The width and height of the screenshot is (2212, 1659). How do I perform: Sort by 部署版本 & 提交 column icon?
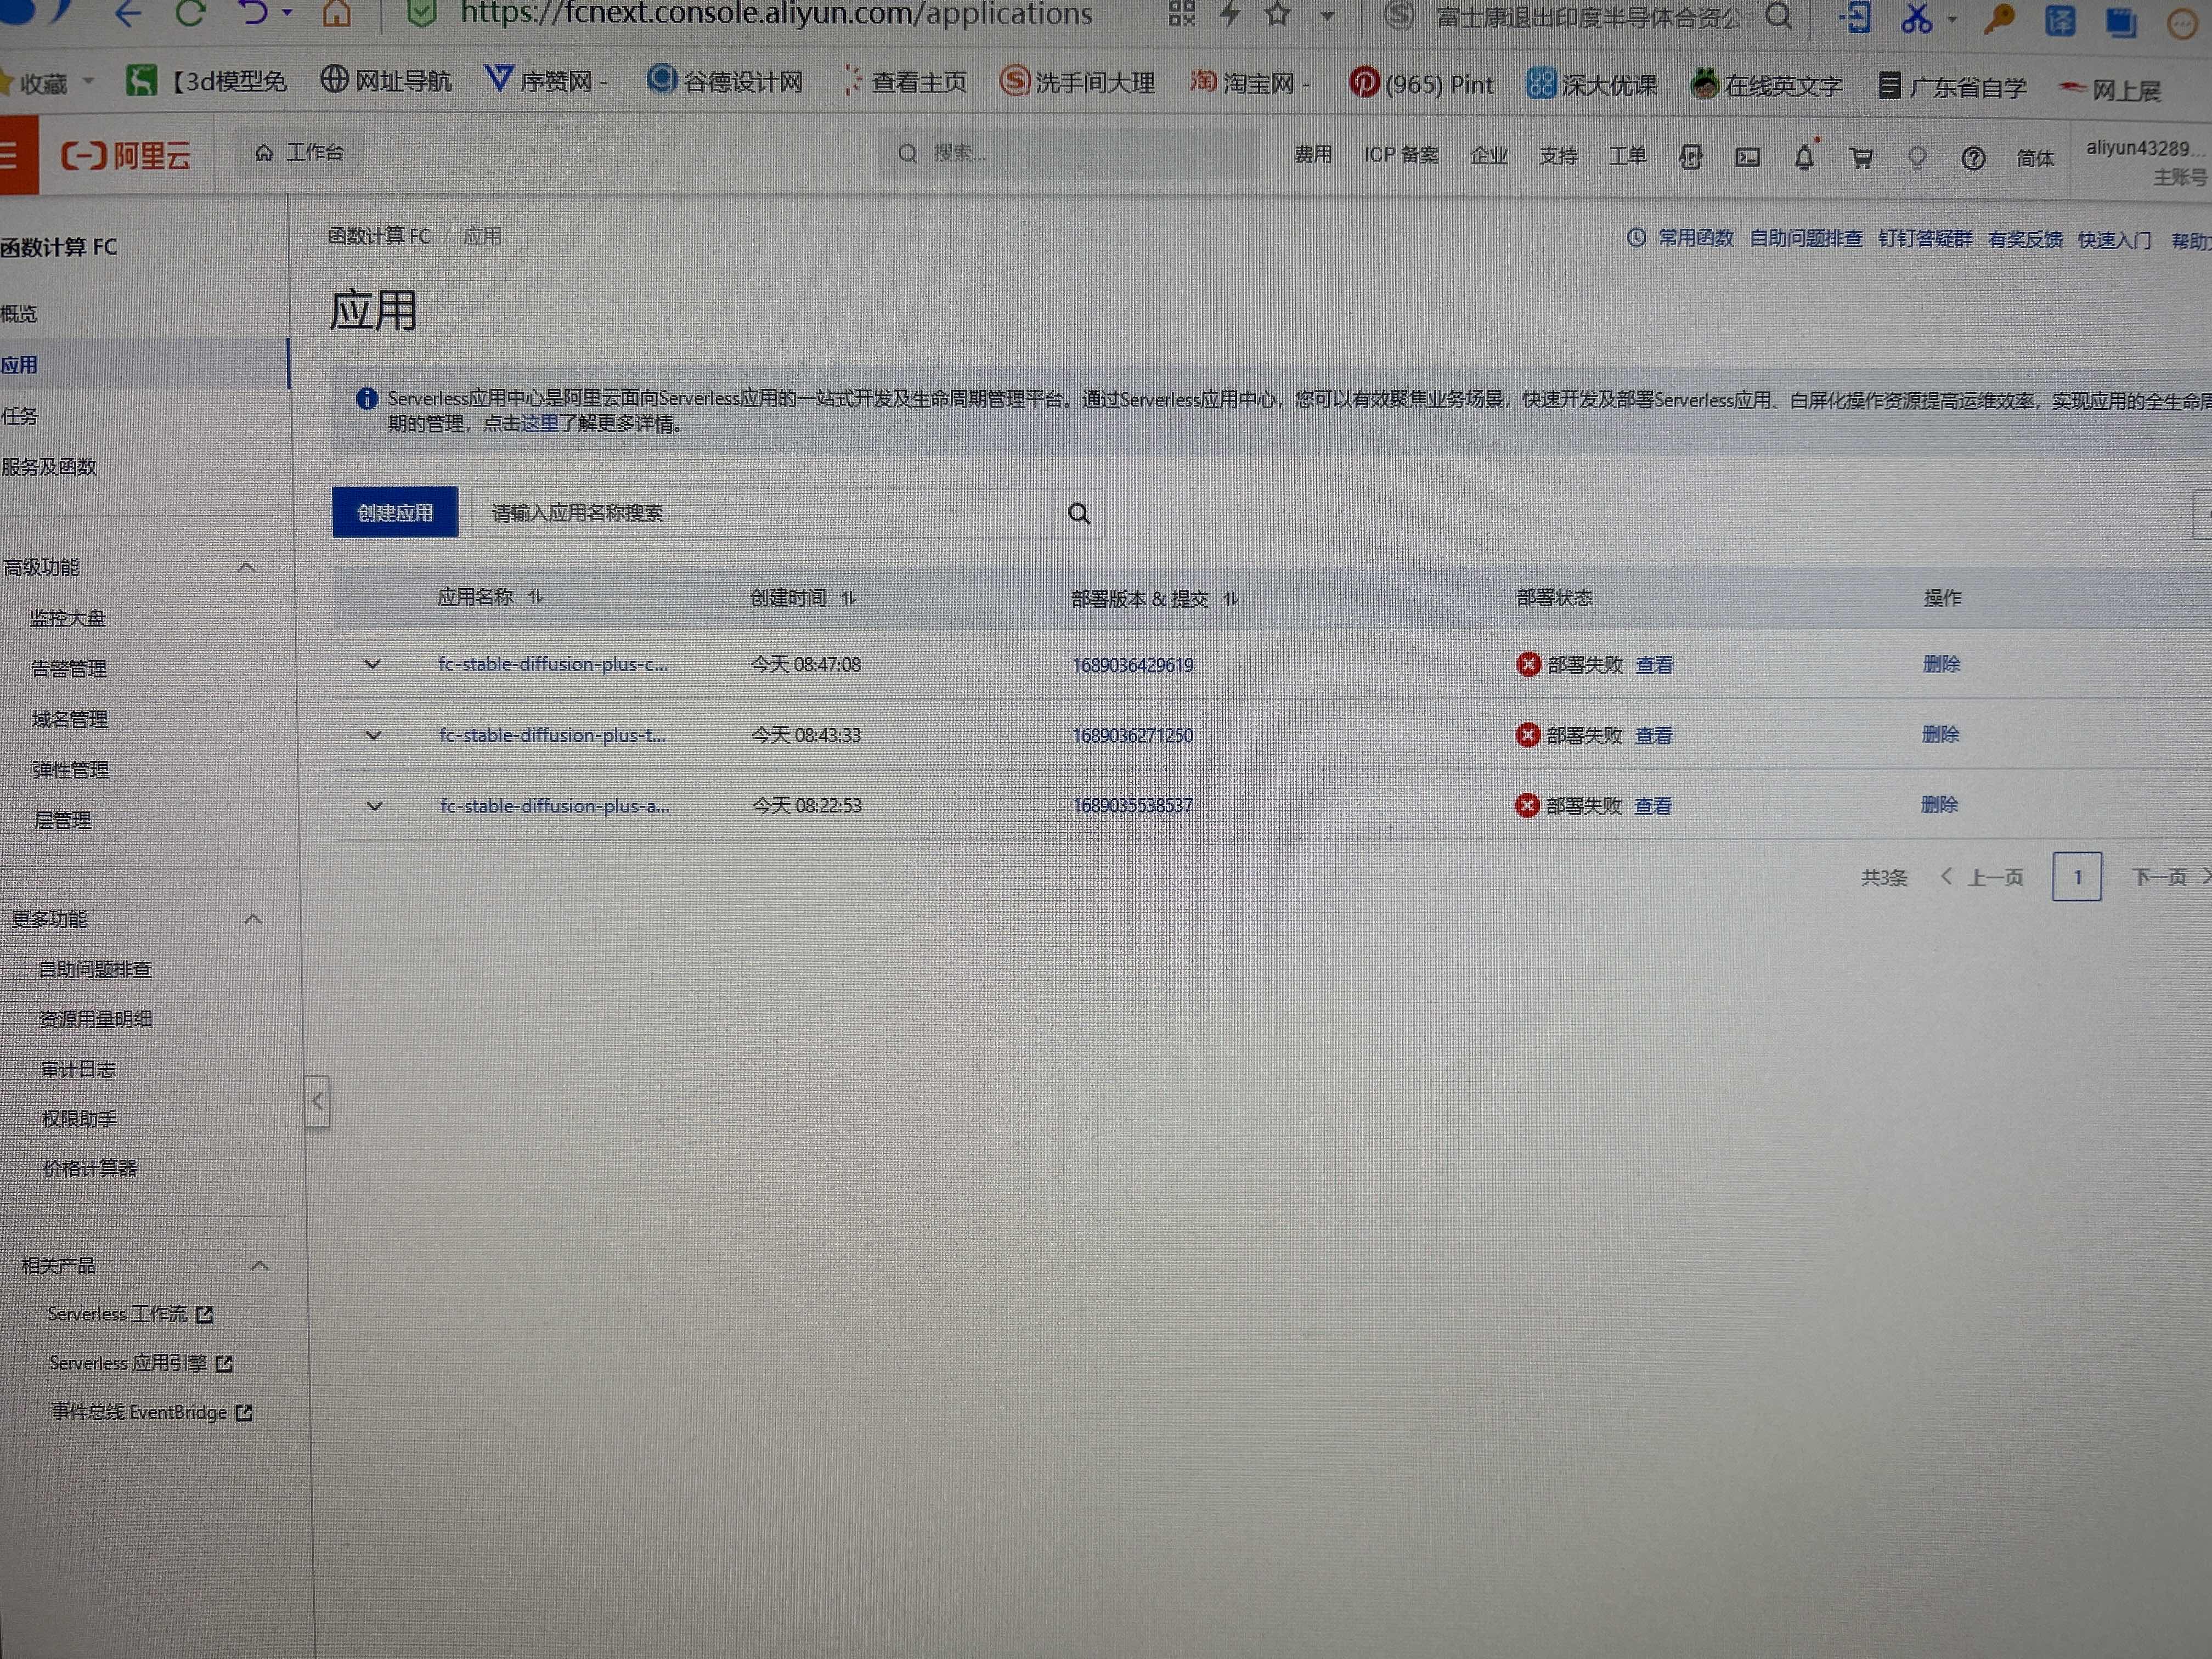(1231, 599)
